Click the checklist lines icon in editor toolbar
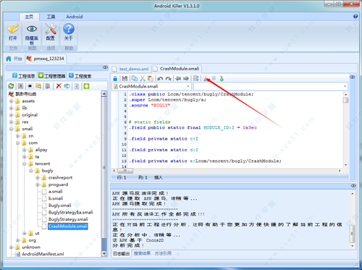Image resolution: width=362 pixels, height=270 pixels. coord(196,78)
